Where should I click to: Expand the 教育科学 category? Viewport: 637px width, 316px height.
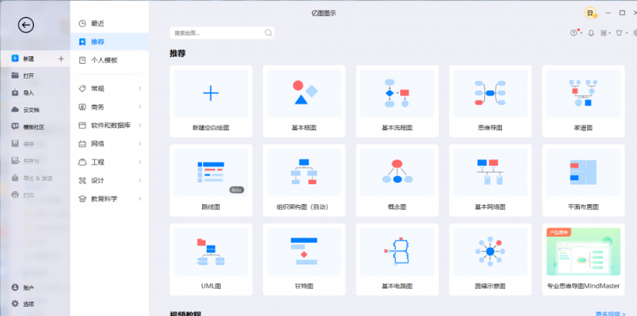coord(110,199)
